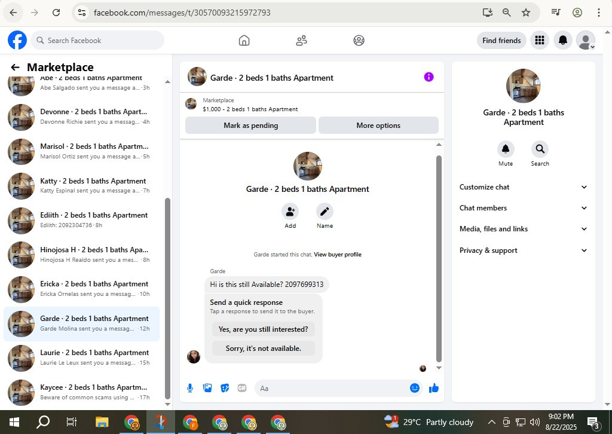
Task: Open Marisol conversation in list
Action: [81, 151]
